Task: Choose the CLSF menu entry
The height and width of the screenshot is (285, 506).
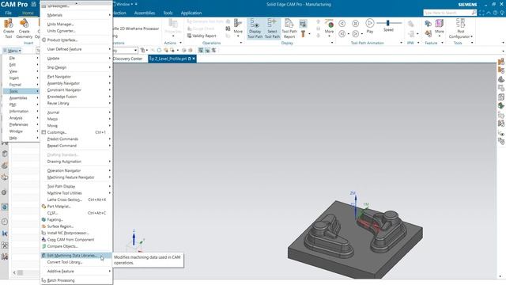Action: (77, 213)
